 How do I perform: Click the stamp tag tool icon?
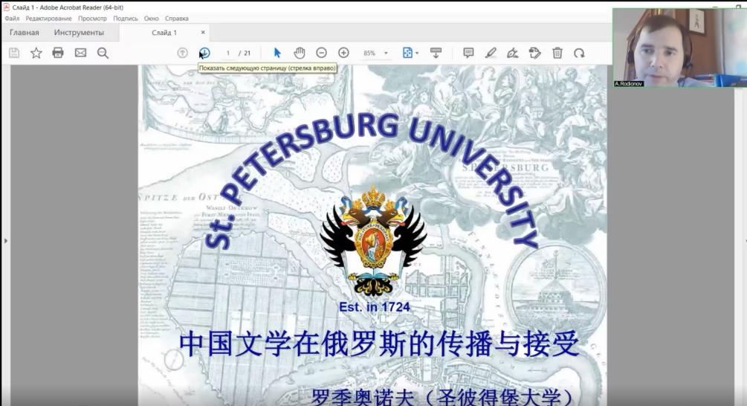tap(535, 53)
